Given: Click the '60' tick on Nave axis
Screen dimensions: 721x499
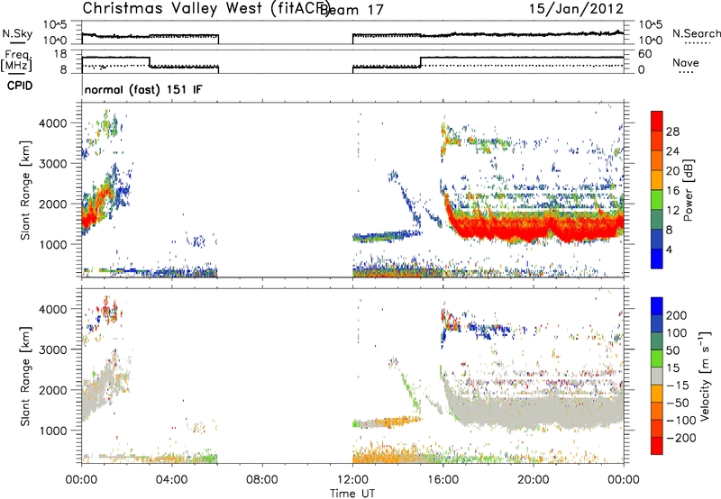Looking at the screenshot, I should [x=644, y=54].
